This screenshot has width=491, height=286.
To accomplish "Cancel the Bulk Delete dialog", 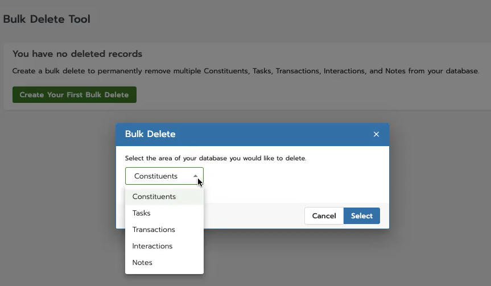I will click(x=324, y=215).
